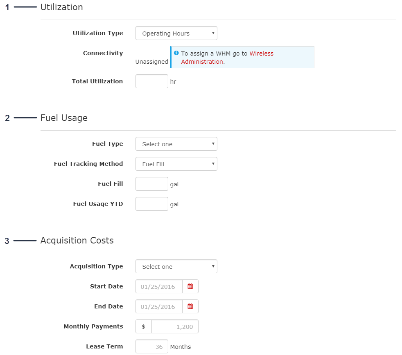Click the Lease Term months field
This screenshot has height=355, width=402.
[x=151, y=346]
